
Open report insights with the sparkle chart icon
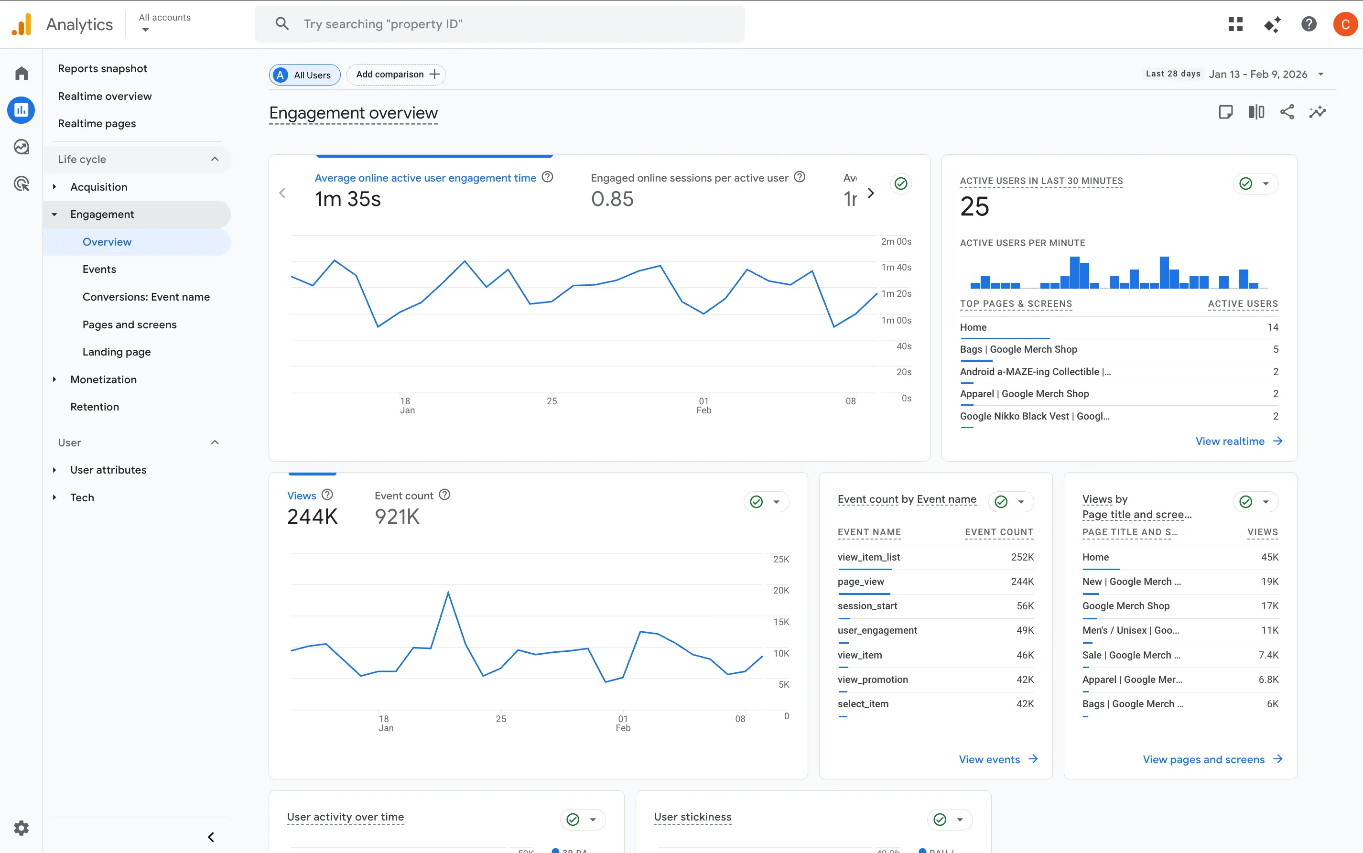coord(1317,111)
